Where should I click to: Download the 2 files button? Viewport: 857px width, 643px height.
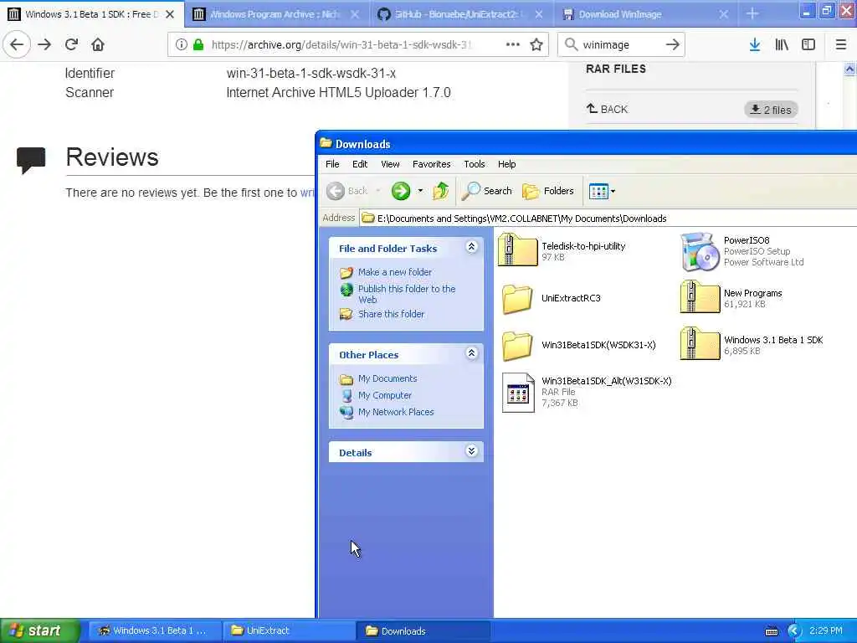771,110
